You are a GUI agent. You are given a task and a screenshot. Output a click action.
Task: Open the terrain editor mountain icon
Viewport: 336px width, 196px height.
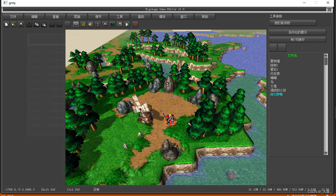click(76, 24)
